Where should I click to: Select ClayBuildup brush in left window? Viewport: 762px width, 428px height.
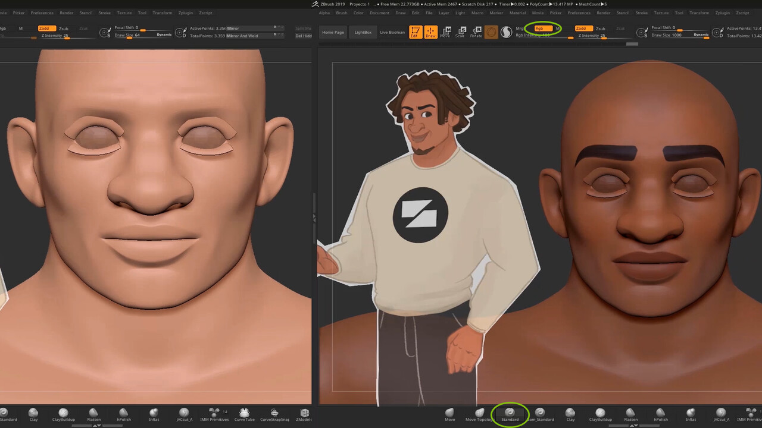click(x=64, y=415)
